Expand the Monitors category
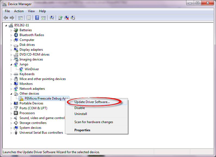 pyautogui.click(x=11, y=84)
